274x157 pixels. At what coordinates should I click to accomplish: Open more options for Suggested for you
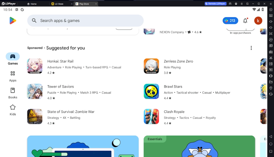coord(251,48)
